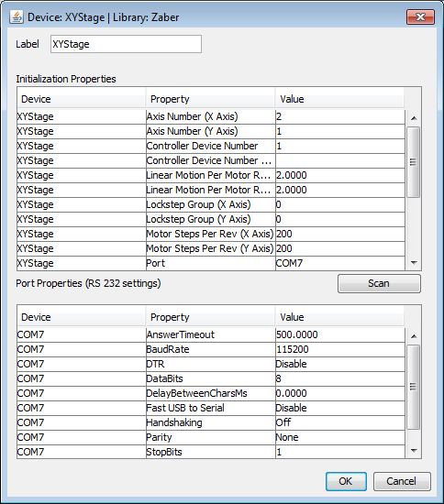Select the Port value COM7 cell
Image resolution: width=444 pixels, height=504 pixels.
tap(340, 263)
